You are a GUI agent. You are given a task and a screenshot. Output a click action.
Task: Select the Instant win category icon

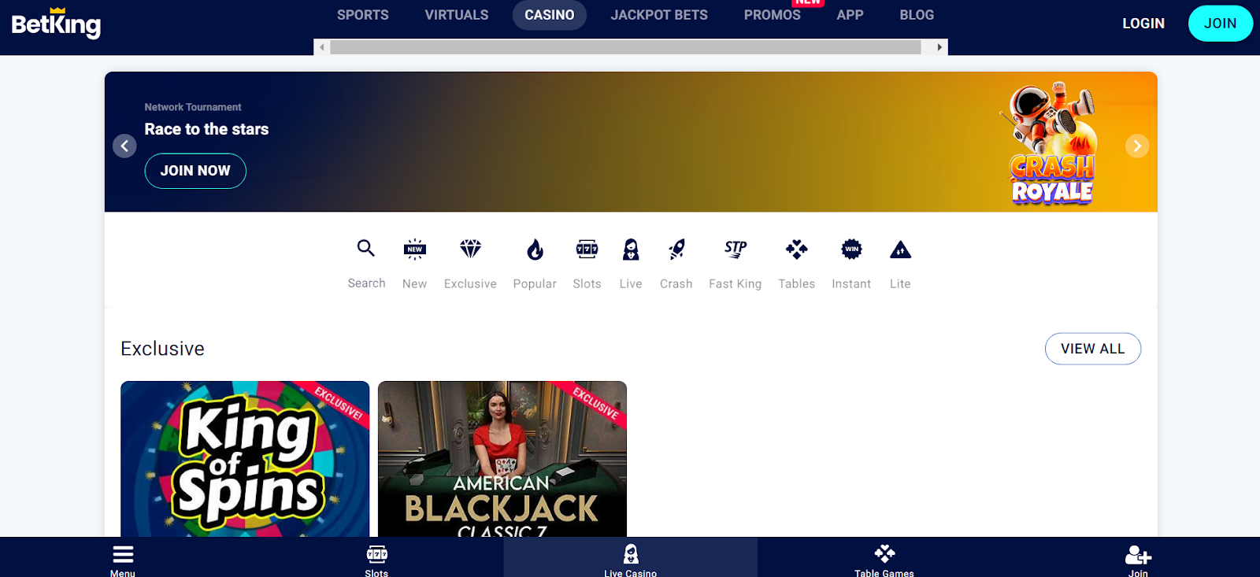851,250
